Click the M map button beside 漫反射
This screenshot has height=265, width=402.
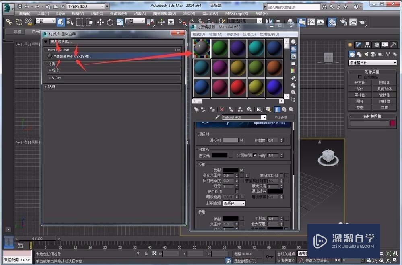[x=241, y=140]
